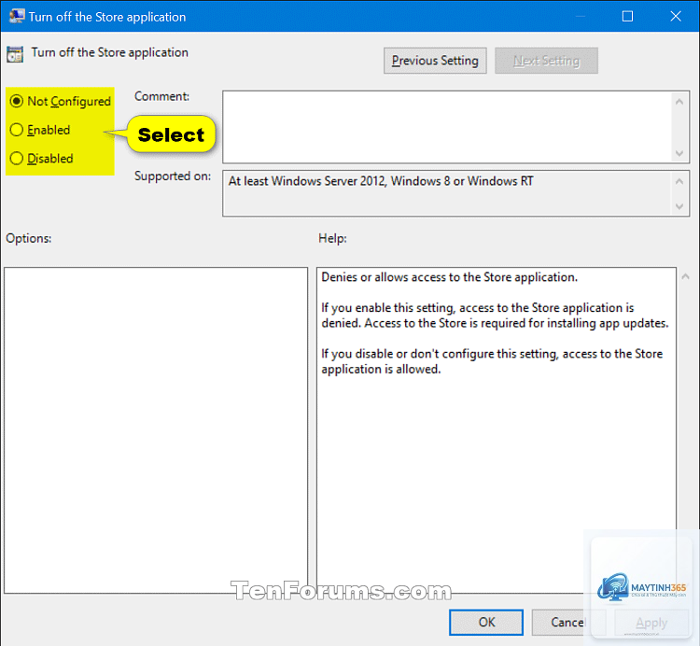Viewport: 700px width, 646px height.
Task: Click the 'Supported on:' label
Action: point(173,176)
